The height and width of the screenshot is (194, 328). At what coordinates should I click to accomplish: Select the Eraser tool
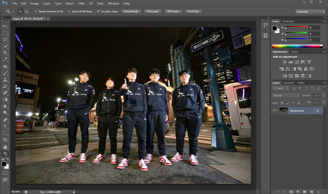(5, 93)
